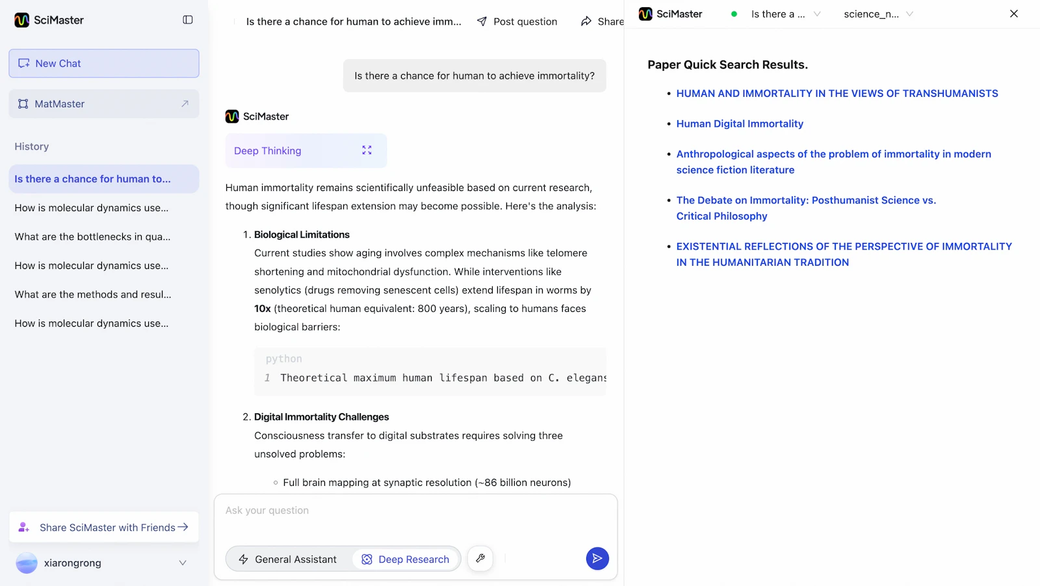Click Share SciMaster with Friends

[104, 528]
